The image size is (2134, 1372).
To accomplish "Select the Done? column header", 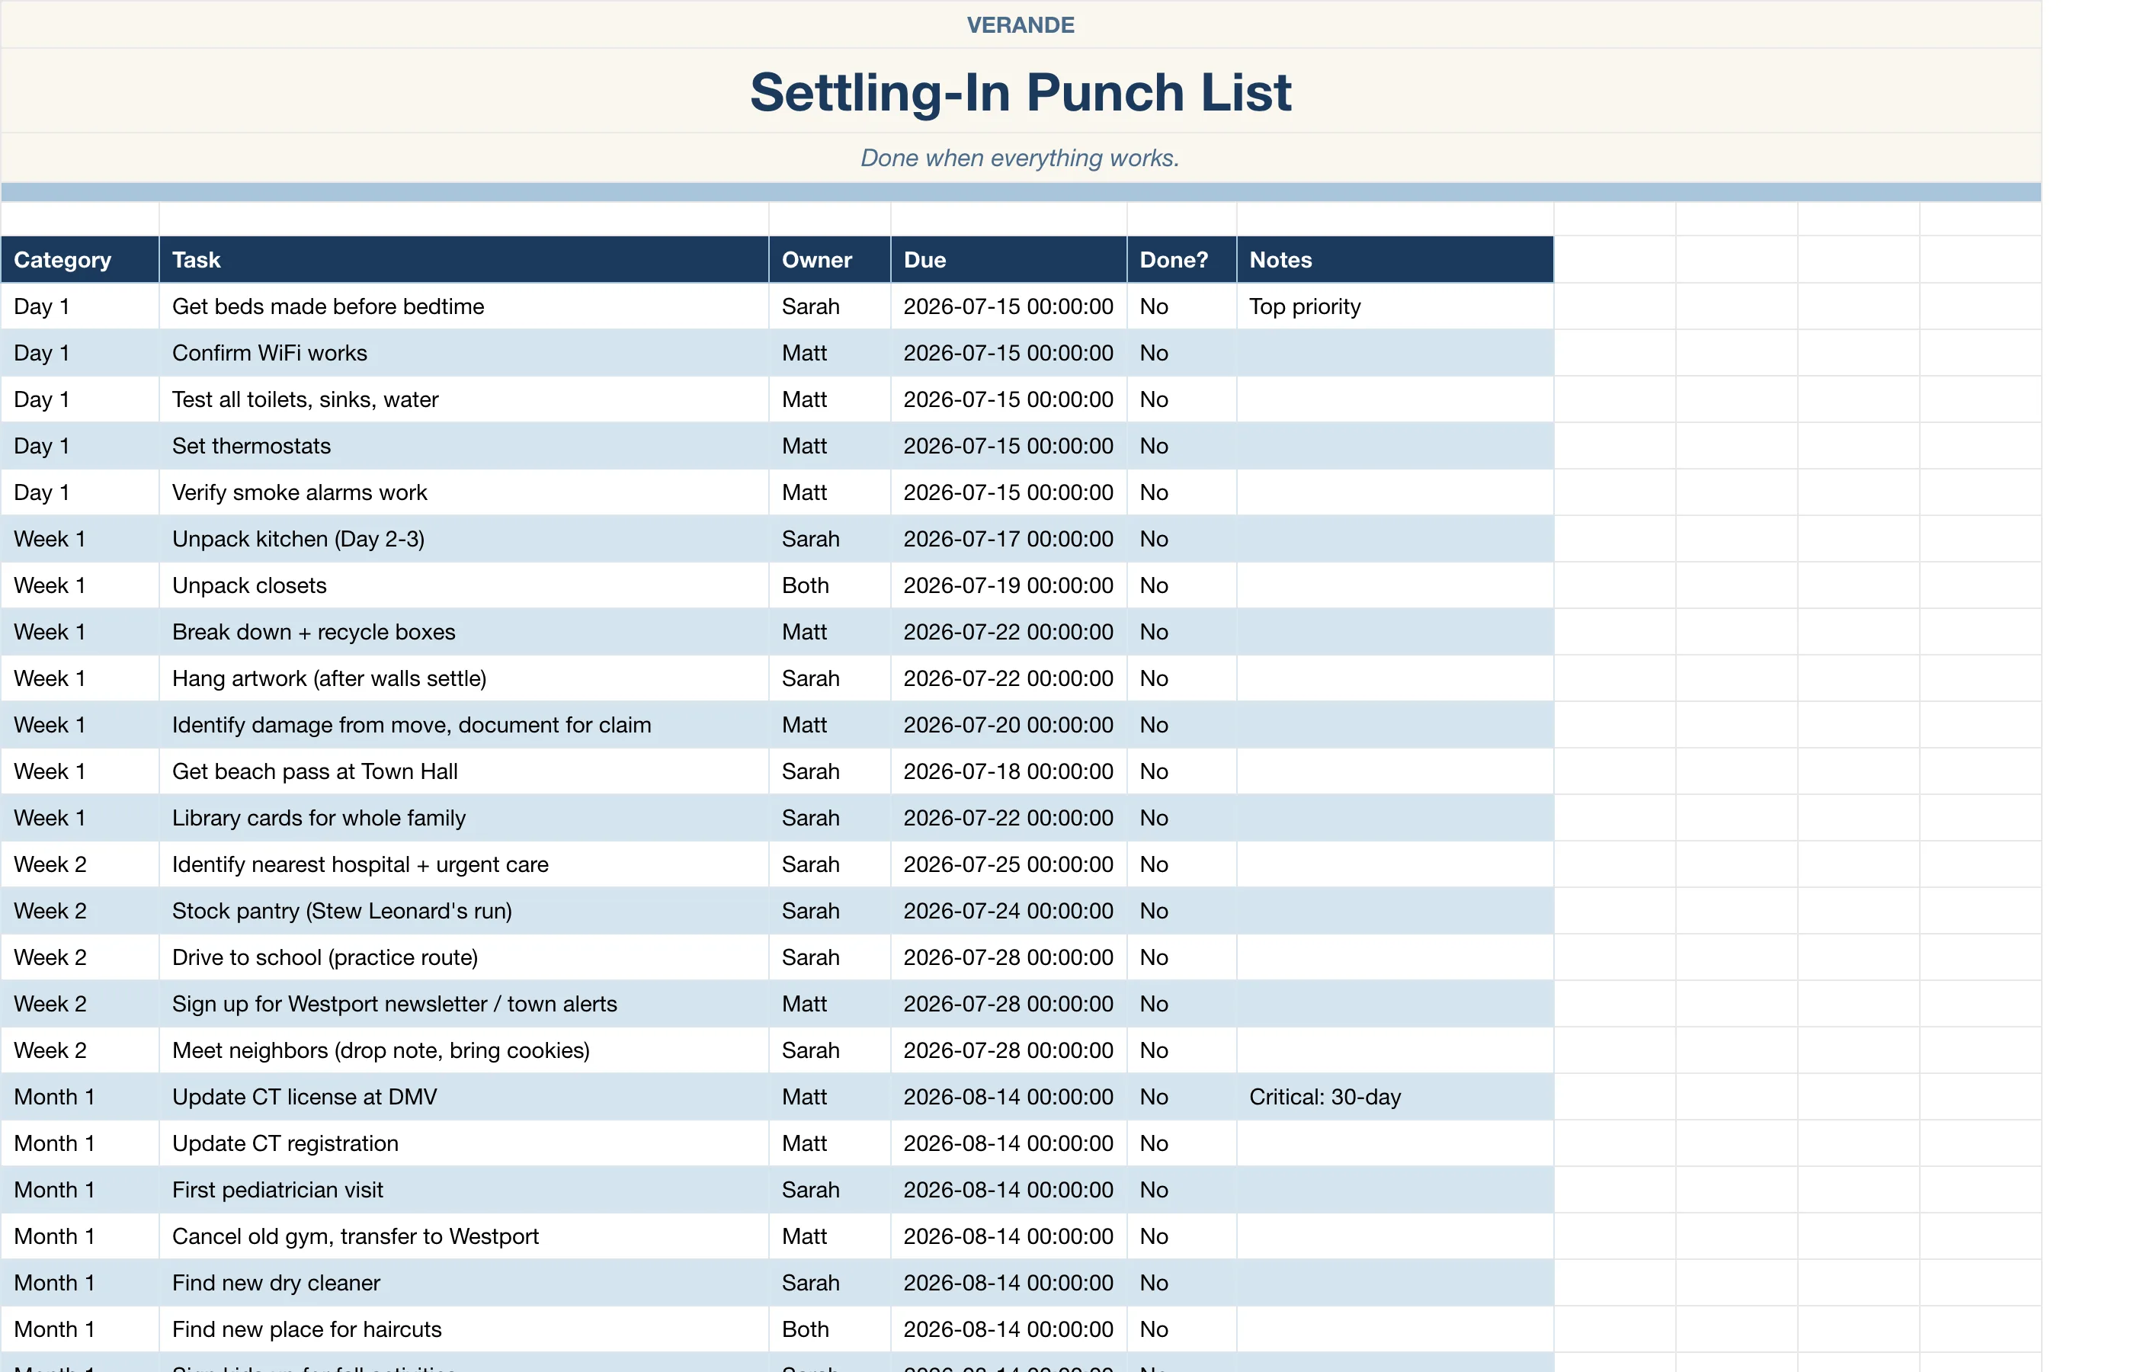I will tap(1182, 259).
